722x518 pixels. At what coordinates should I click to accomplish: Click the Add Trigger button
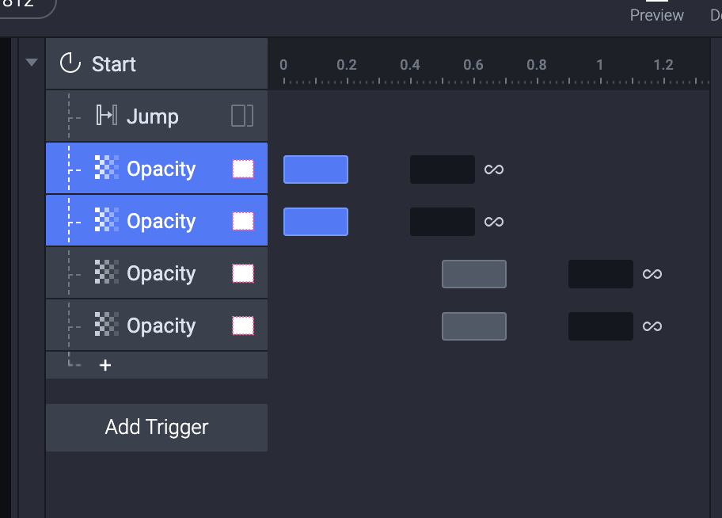157,428
